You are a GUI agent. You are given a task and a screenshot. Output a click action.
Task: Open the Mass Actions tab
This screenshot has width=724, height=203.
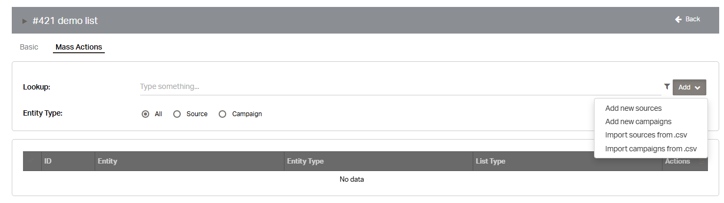pos(79,47)
